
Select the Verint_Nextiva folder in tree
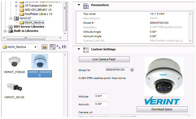point(34,22)
